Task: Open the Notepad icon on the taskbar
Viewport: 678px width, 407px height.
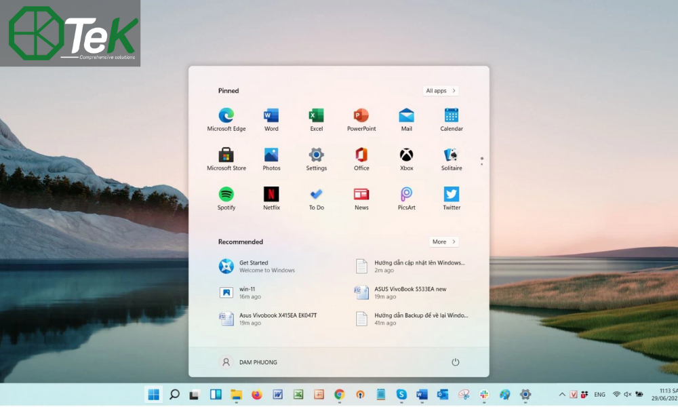Action: 380,394
